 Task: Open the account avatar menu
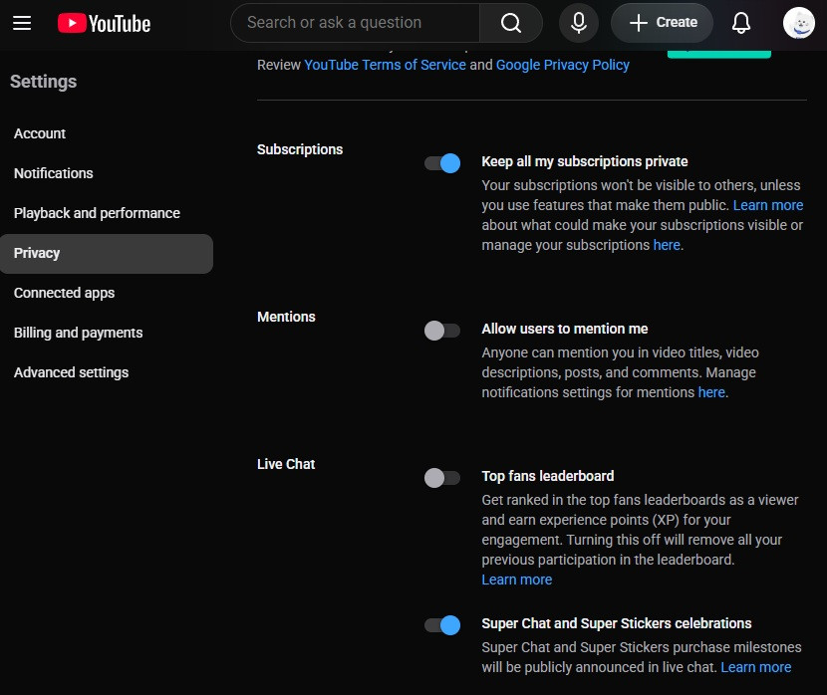coord(798,23)
